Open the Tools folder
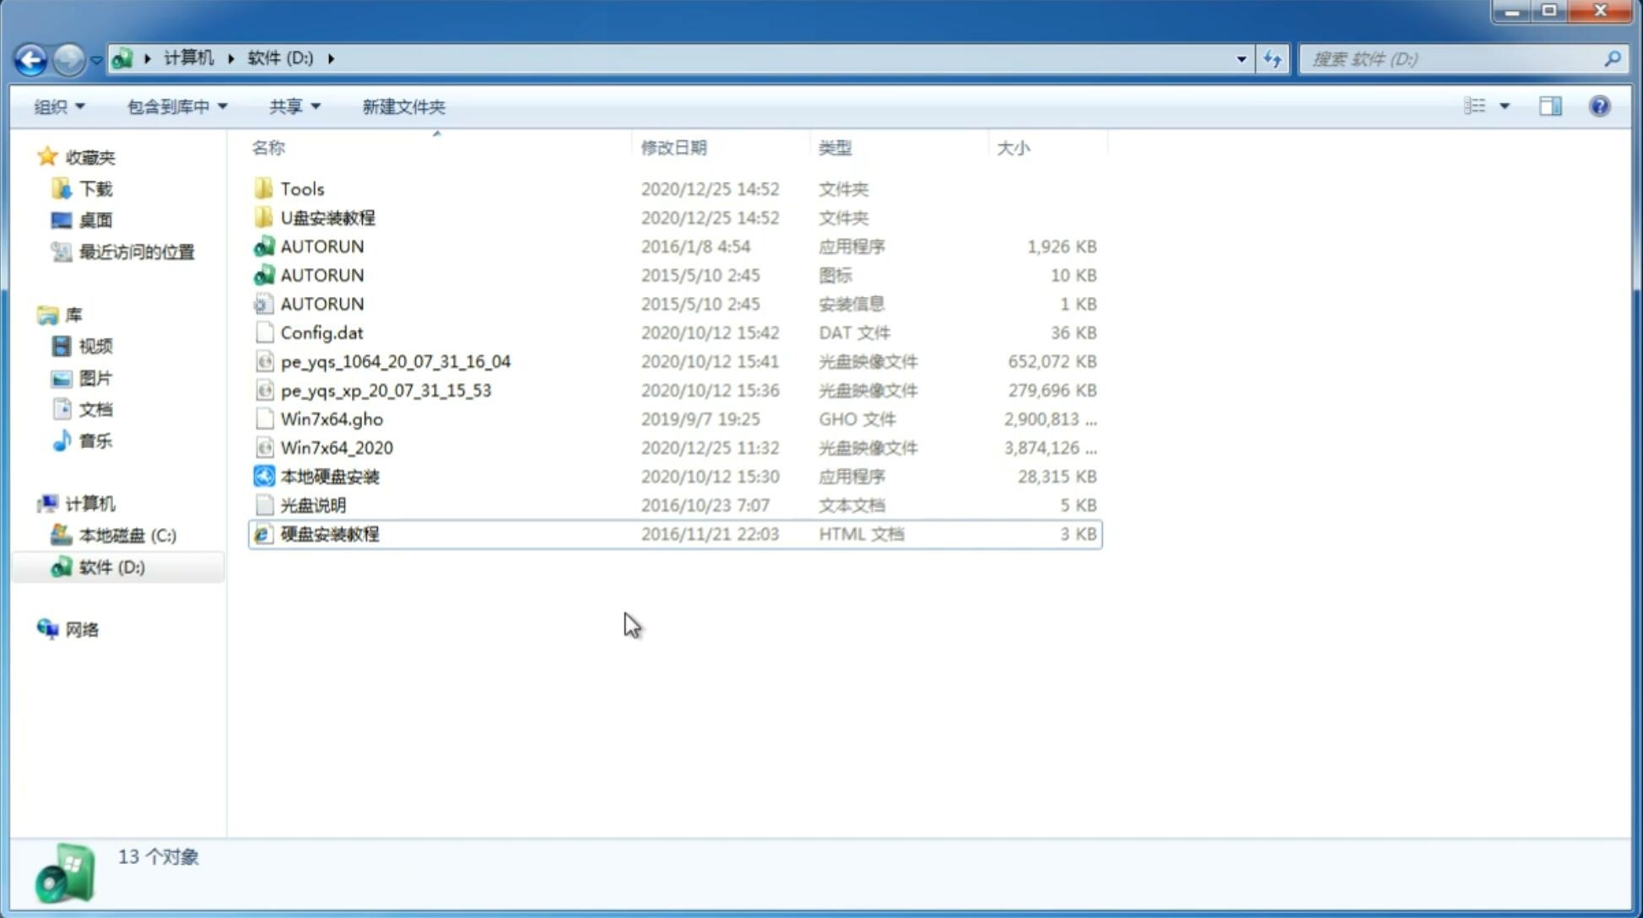1643x918 pixels. pos(300,187)
